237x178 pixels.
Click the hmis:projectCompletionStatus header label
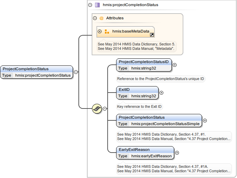pos(130,5)
